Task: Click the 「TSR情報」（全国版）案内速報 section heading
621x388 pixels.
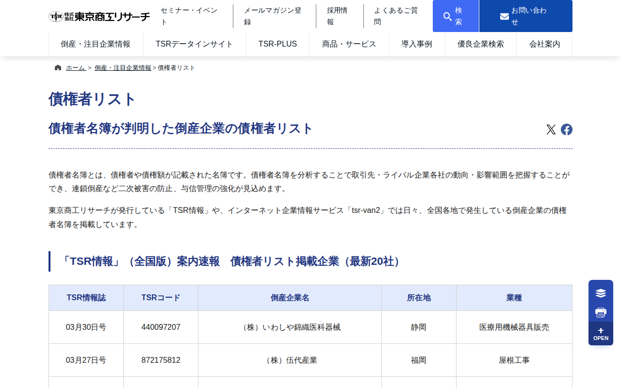Action: pyautogui.click(x=232, y=261)
